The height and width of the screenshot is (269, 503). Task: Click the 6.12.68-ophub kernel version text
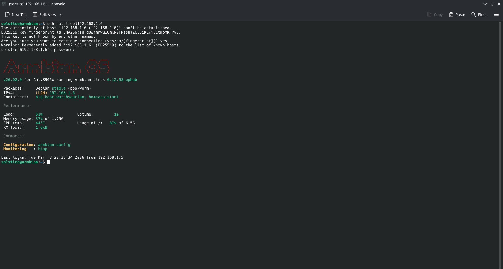pyautogui.click(x=122, y=80)
